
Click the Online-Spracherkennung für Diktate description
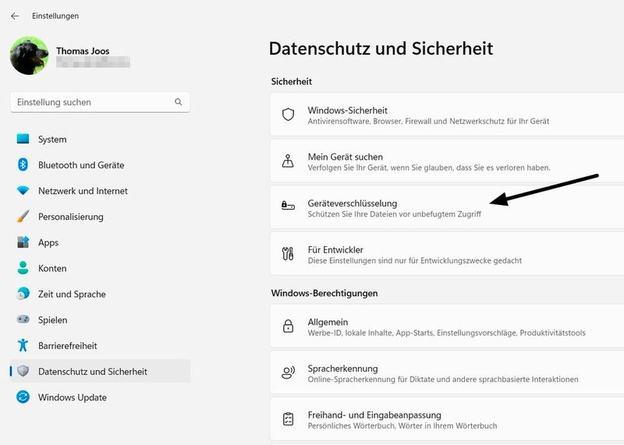[x=443, y=379]
